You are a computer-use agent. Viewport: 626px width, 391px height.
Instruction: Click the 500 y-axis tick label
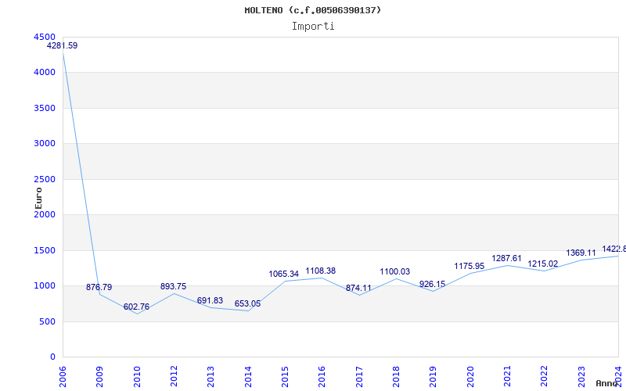pyautogui.click(x=47, y=321)
